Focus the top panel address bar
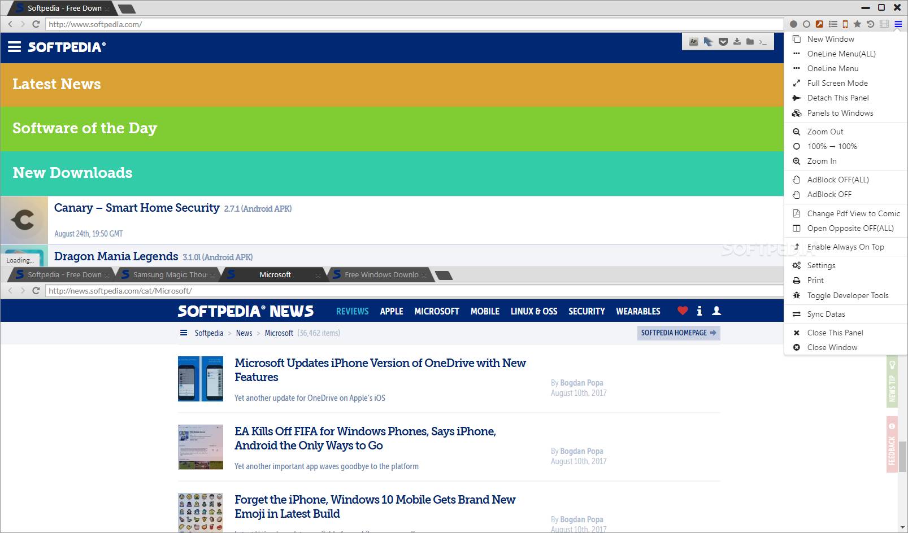 tap(414, 24)
